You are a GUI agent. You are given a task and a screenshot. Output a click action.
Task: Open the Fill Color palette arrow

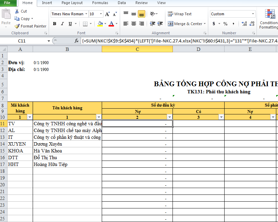(x=105, y=24)
